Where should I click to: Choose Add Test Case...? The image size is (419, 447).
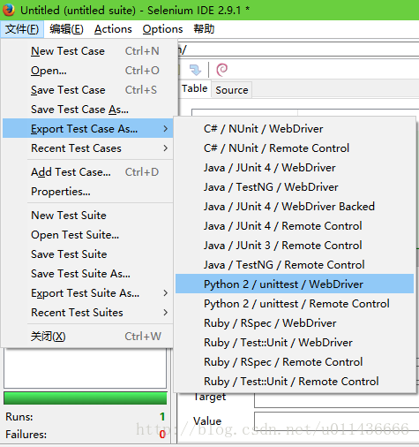tap(87, 172)
